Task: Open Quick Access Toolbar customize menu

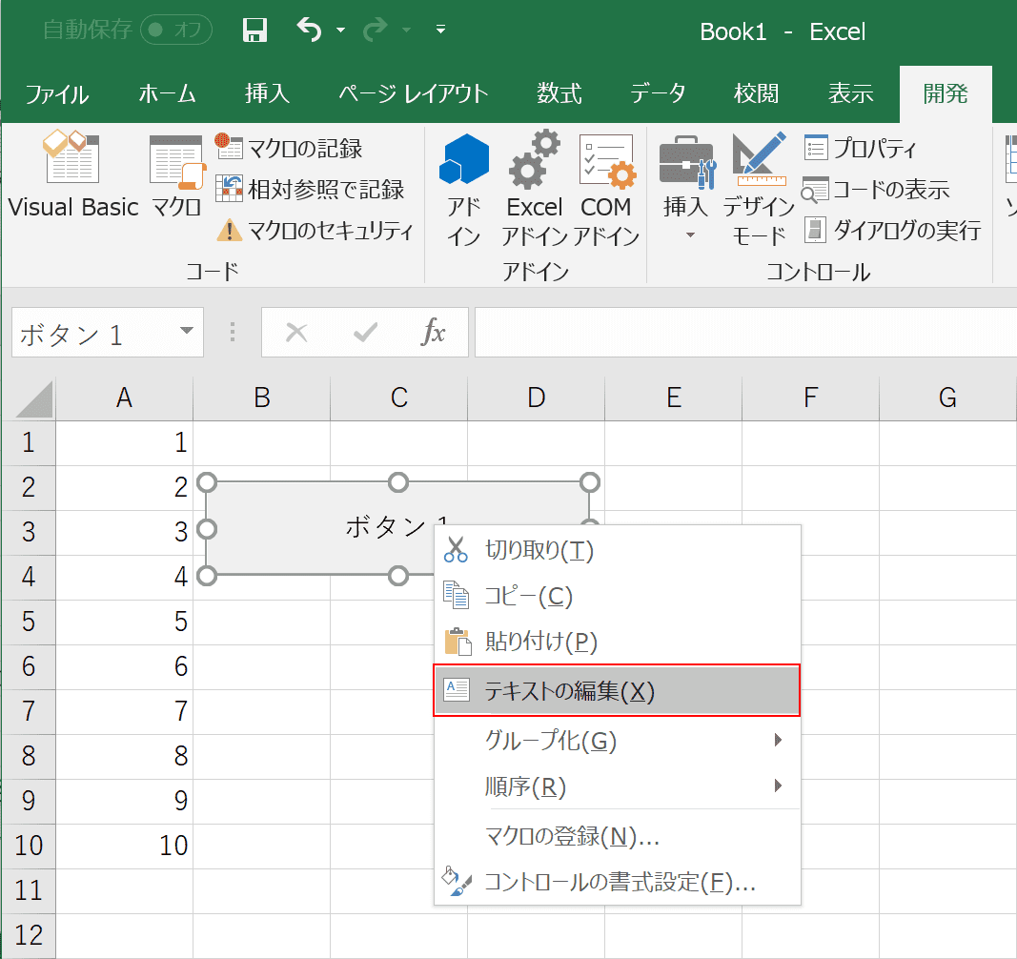Action: (440, 30)
